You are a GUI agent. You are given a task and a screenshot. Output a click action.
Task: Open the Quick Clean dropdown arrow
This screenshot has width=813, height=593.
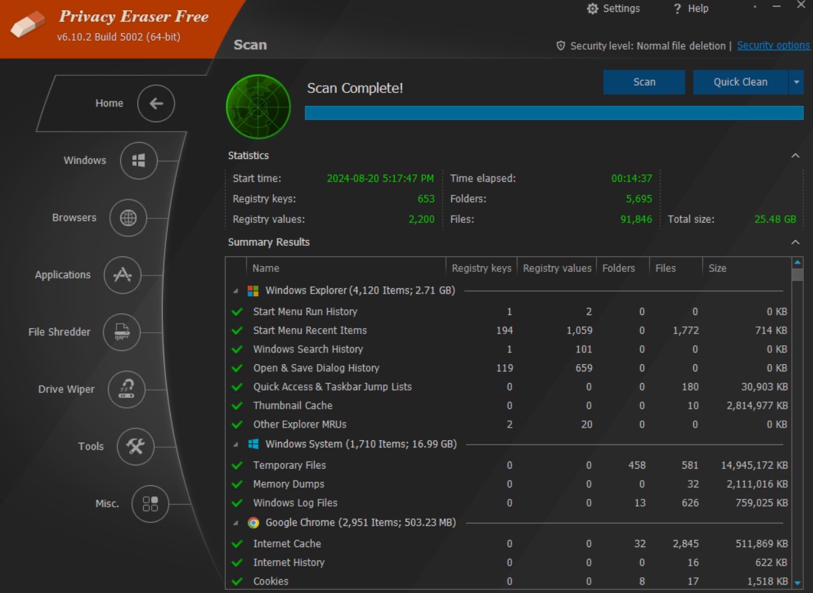pyautogui.click(x=796, y=82)
